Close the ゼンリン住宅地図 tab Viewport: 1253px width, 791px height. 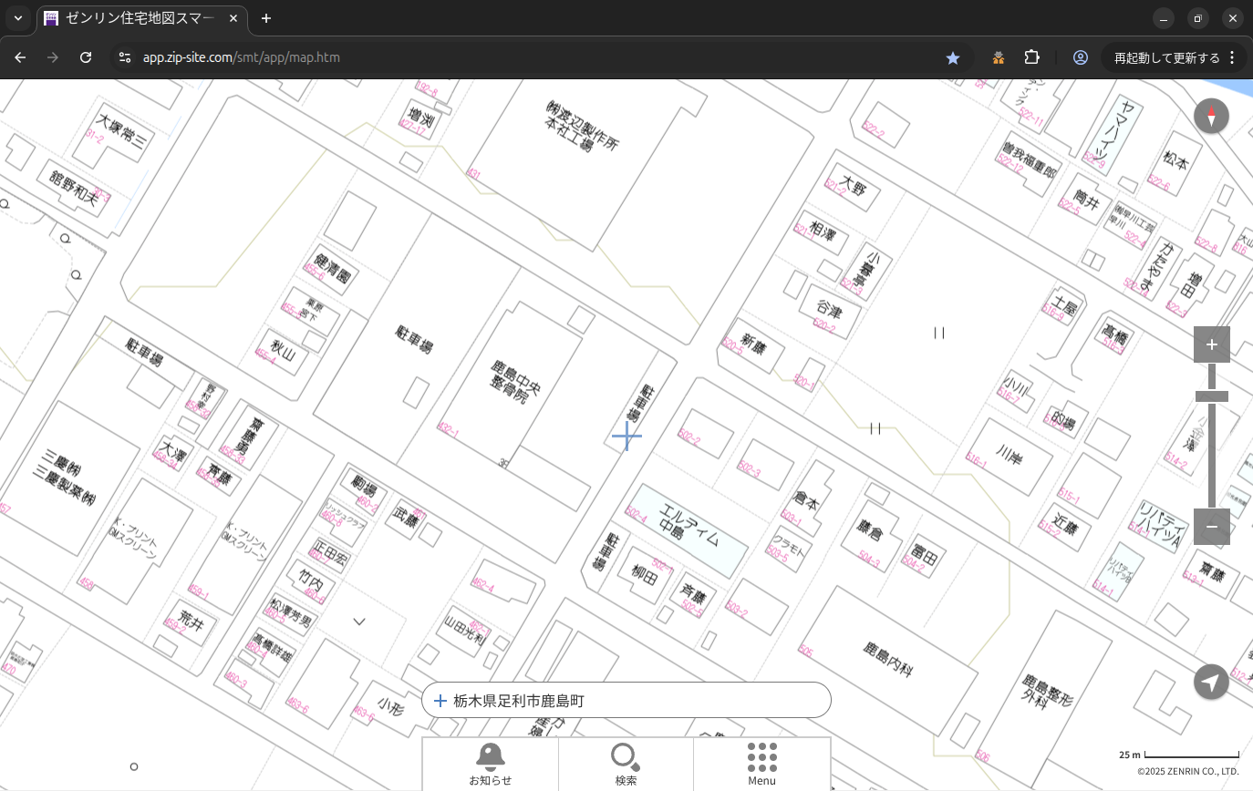tap(232, 18)
